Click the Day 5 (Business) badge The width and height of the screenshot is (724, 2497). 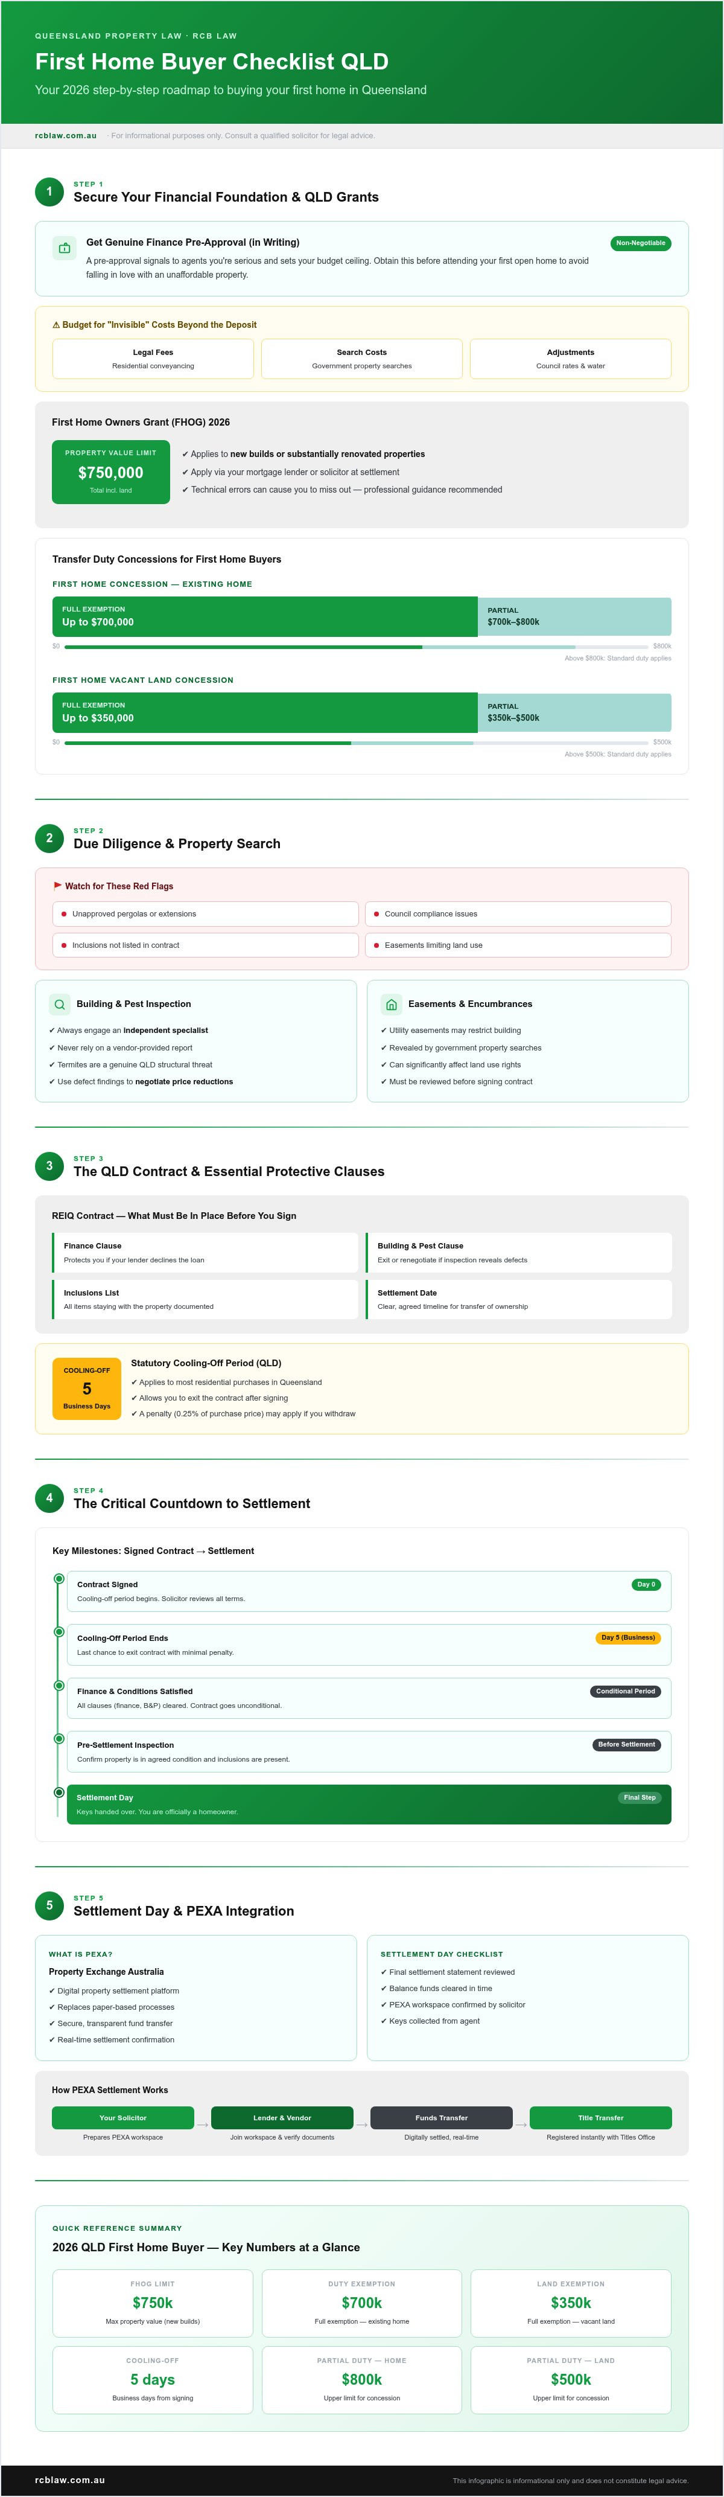pos(628,1637)
